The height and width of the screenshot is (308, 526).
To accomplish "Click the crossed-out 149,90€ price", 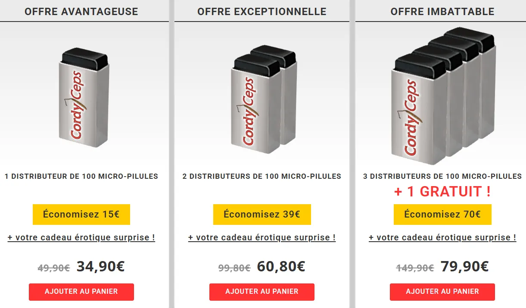I will pyautogui.click(x=414, y=268).
